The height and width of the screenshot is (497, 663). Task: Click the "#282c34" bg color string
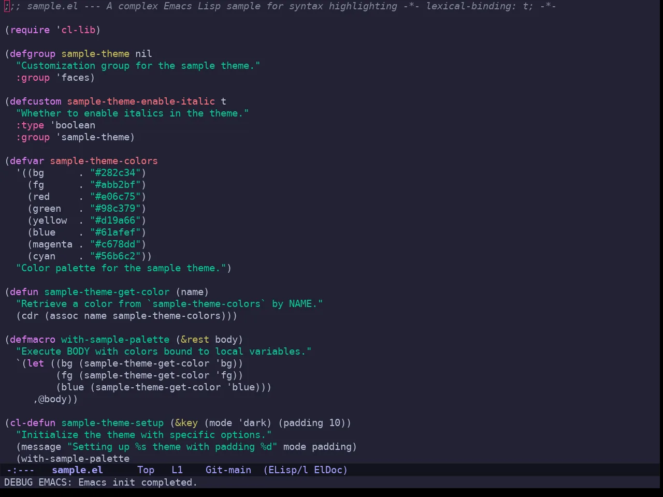[x=115, y=173]
